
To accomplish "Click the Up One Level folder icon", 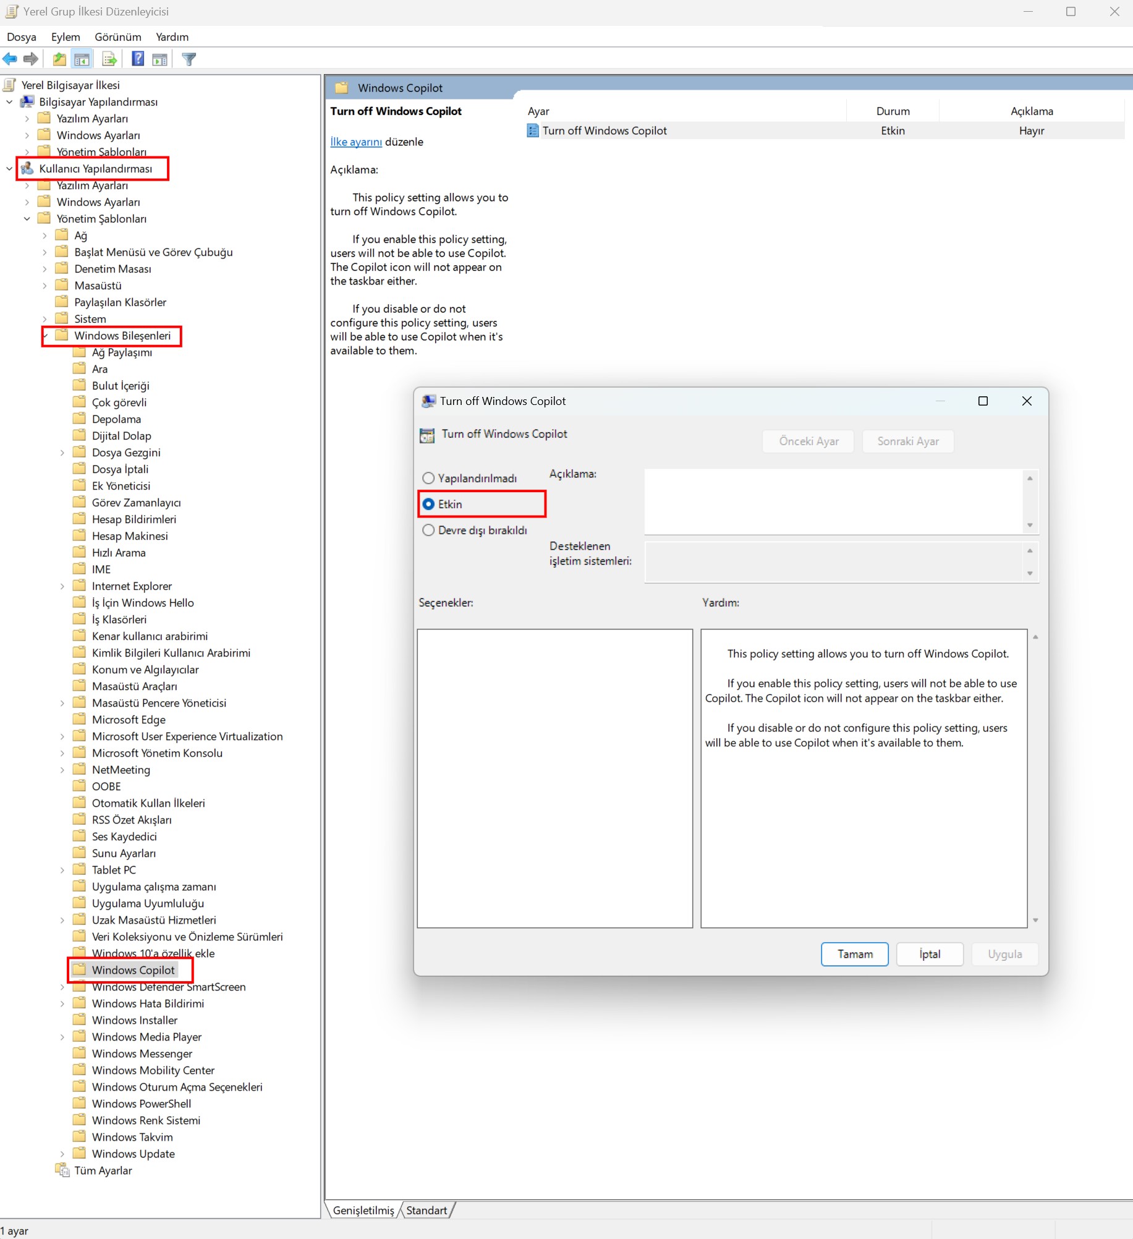I will click(x=59, y=59).
